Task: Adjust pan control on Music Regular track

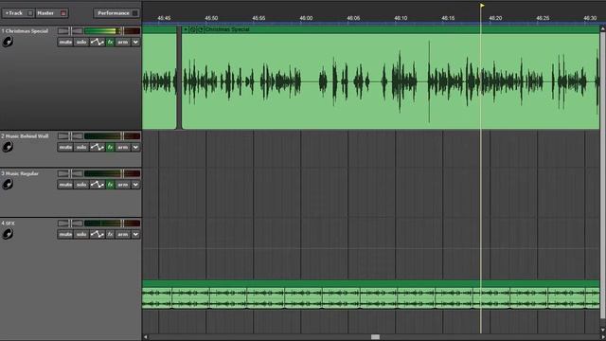Action: [70, 173]
